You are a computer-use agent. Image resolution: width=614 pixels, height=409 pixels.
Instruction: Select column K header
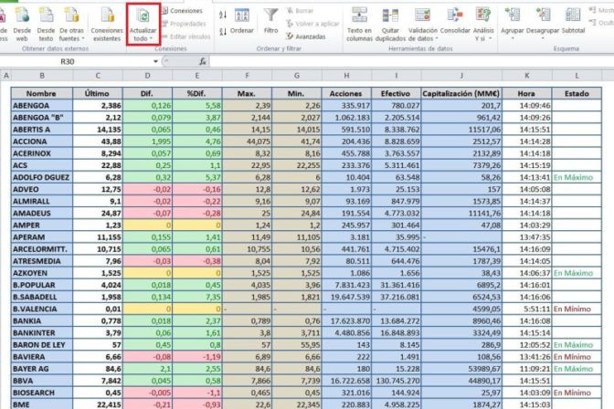tap(526, 76)
